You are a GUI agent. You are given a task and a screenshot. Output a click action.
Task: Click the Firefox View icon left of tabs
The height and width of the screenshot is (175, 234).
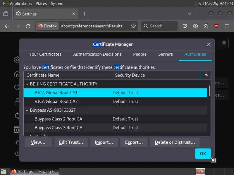[6, 14]
